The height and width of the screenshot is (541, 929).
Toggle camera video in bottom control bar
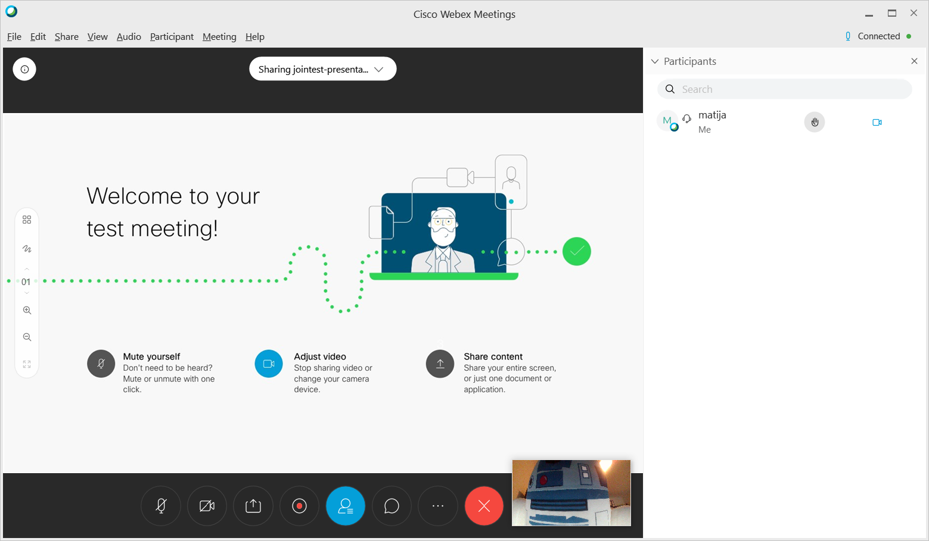(207, 506)
